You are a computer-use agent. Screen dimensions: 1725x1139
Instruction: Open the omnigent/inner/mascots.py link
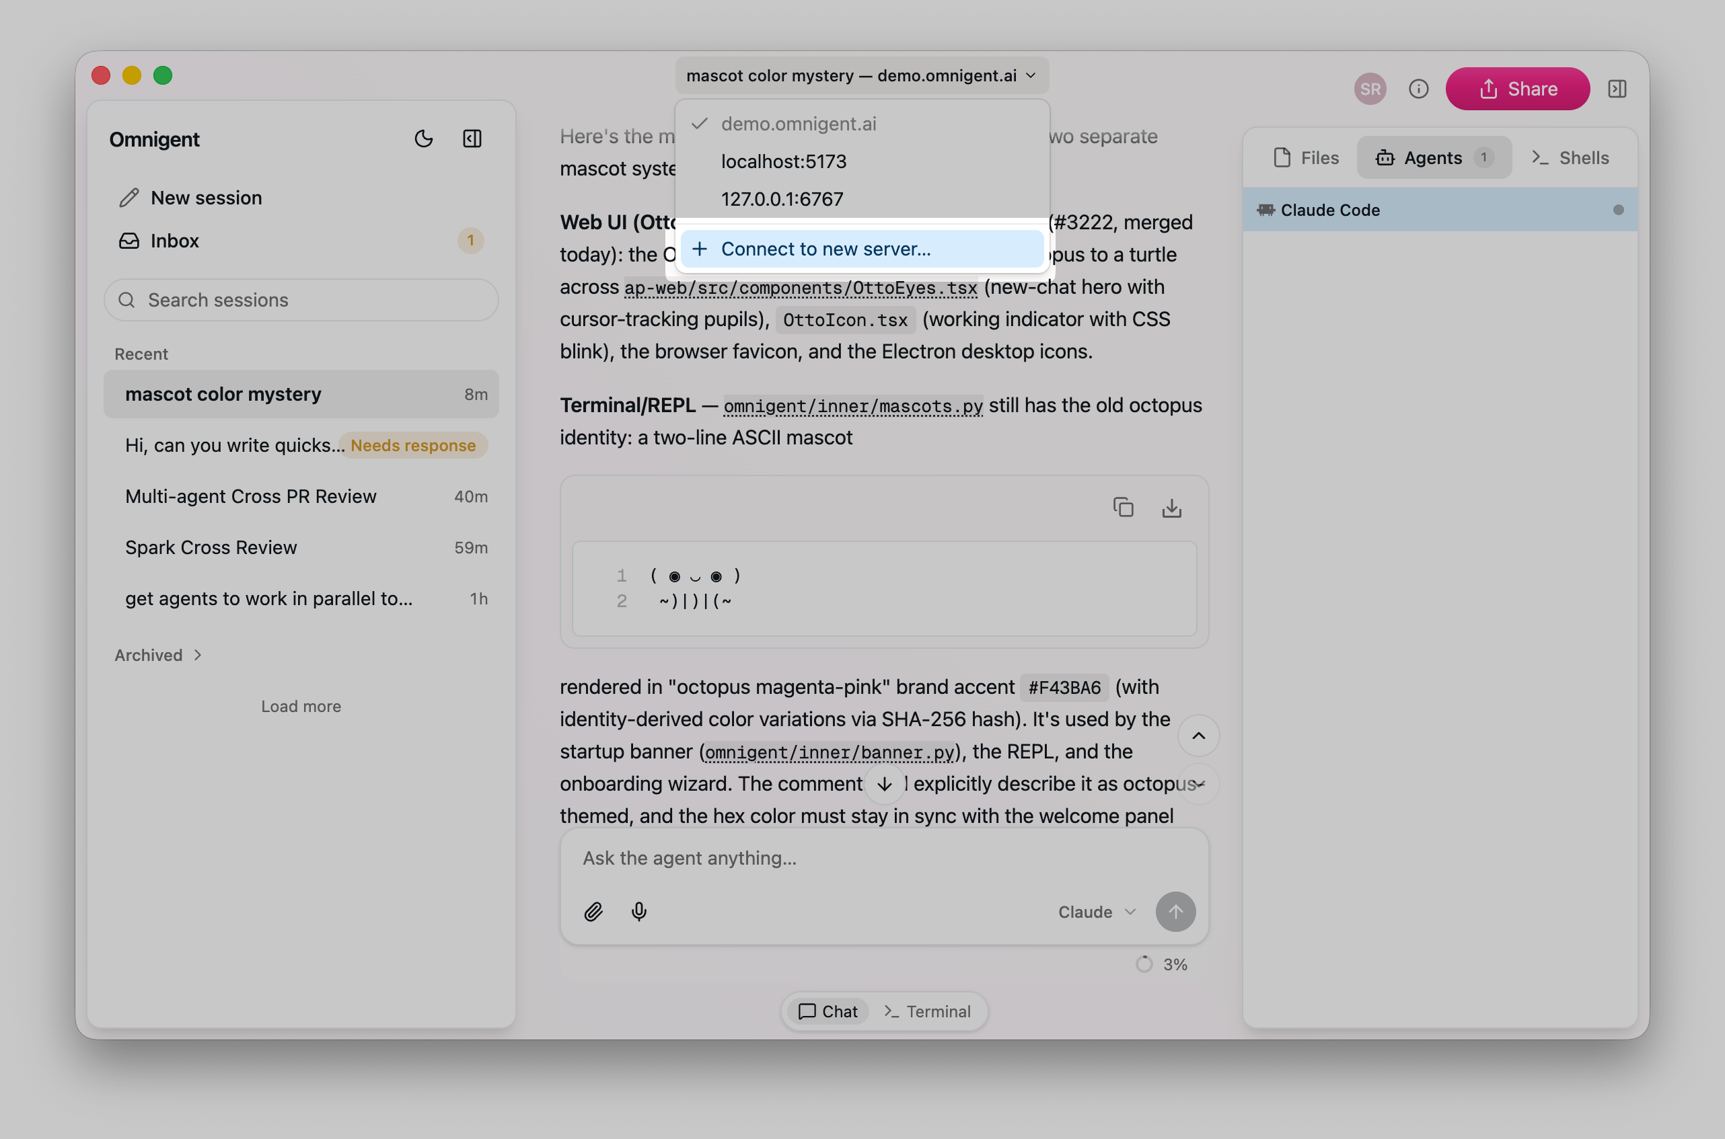pos(853,406)
